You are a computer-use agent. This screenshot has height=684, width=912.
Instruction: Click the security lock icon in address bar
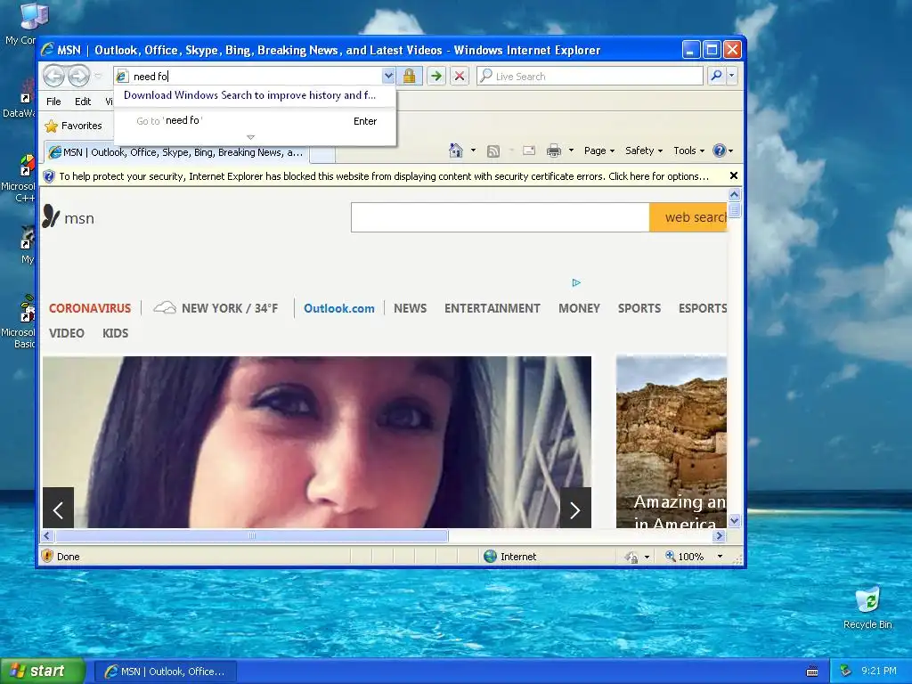[x=410, y=77]
